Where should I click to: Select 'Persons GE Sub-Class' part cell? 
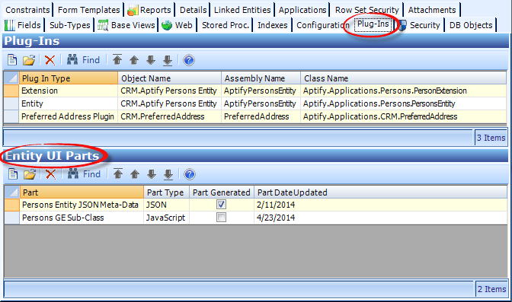(x=82, y=218)
